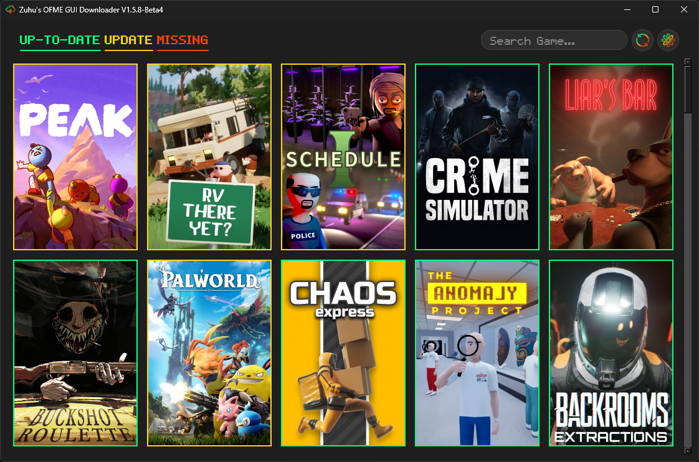Click the scrollbar down arrow
Viewport: 699px width, 462px height.
click(687, 451)
